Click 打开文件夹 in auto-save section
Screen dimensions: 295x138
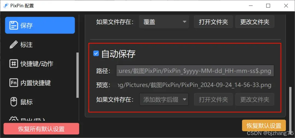point(213,99)
